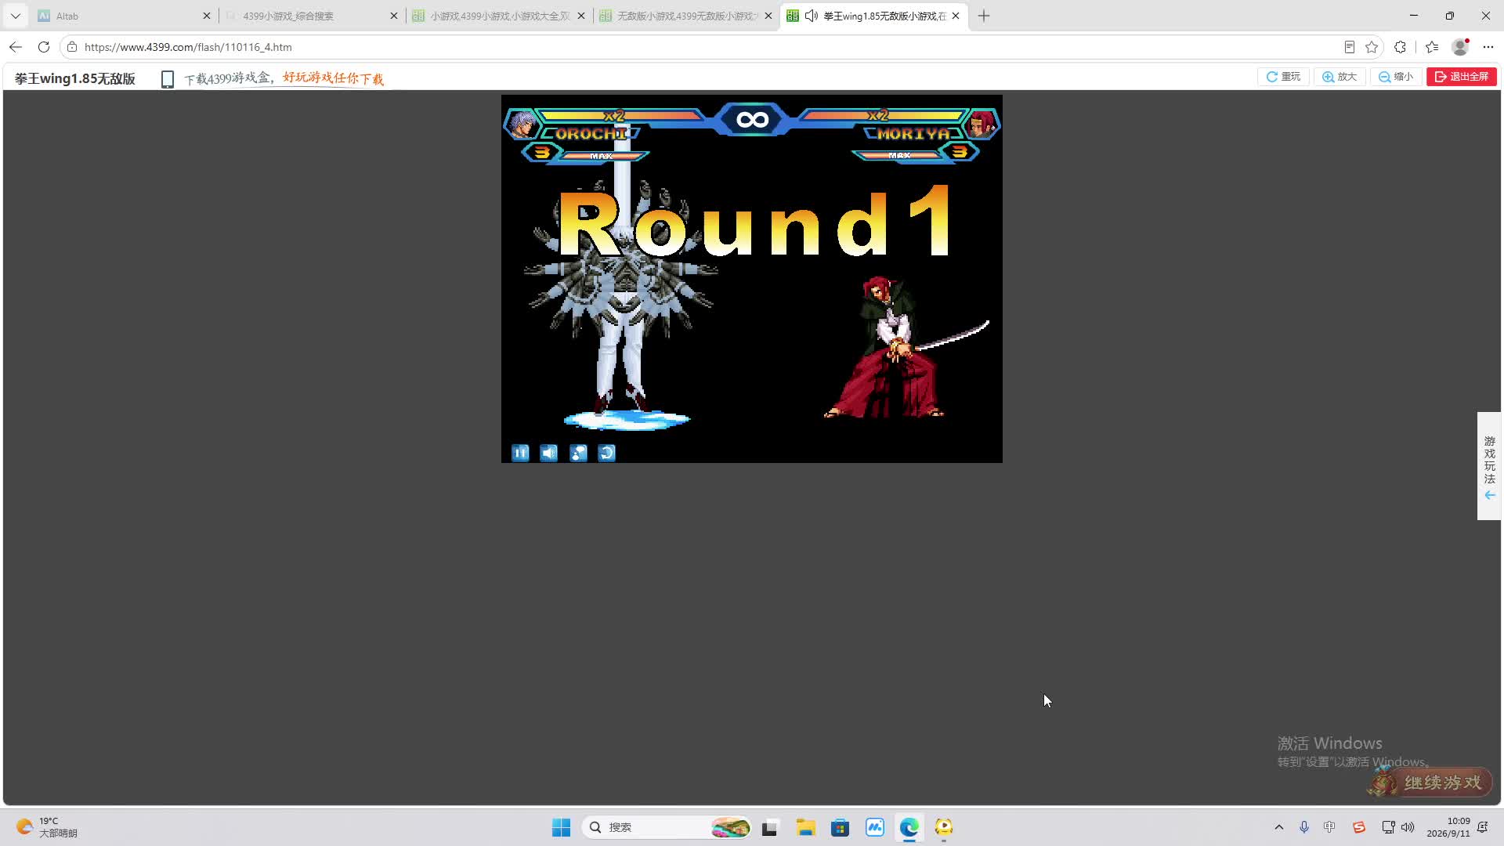Add this page to favorites
Viewport: 1504px width, 846px height.
pyautogui.click(x=1372, y=47)
